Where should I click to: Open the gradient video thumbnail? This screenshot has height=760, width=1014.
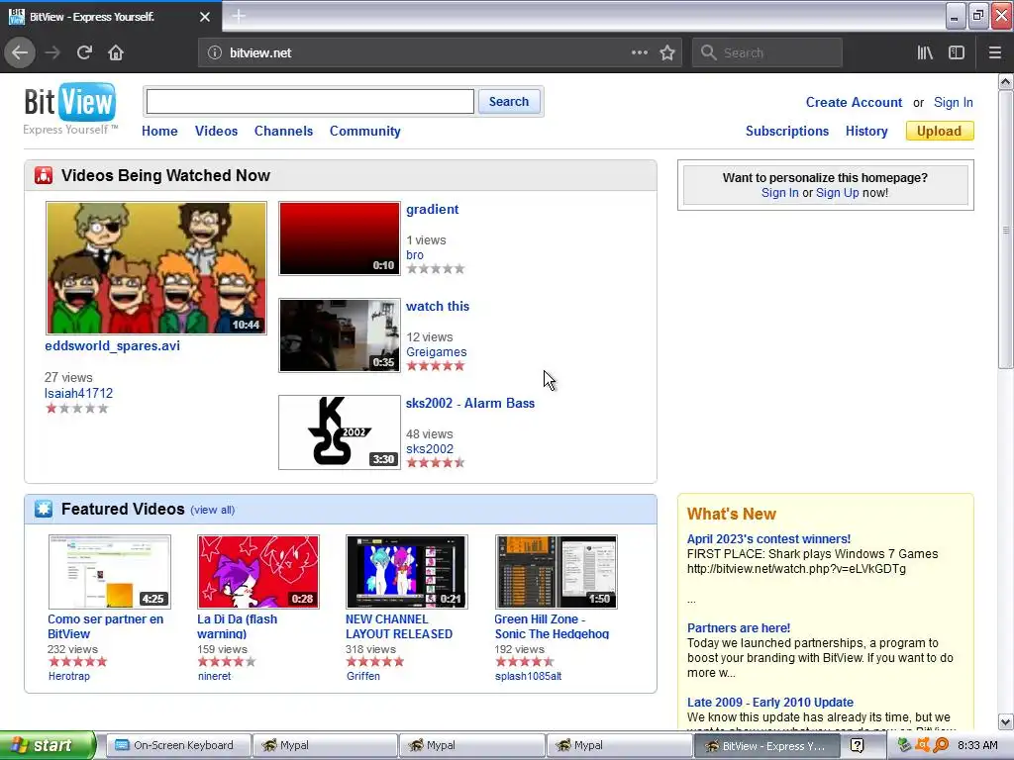pyautogui.click(x=340, y=238)
